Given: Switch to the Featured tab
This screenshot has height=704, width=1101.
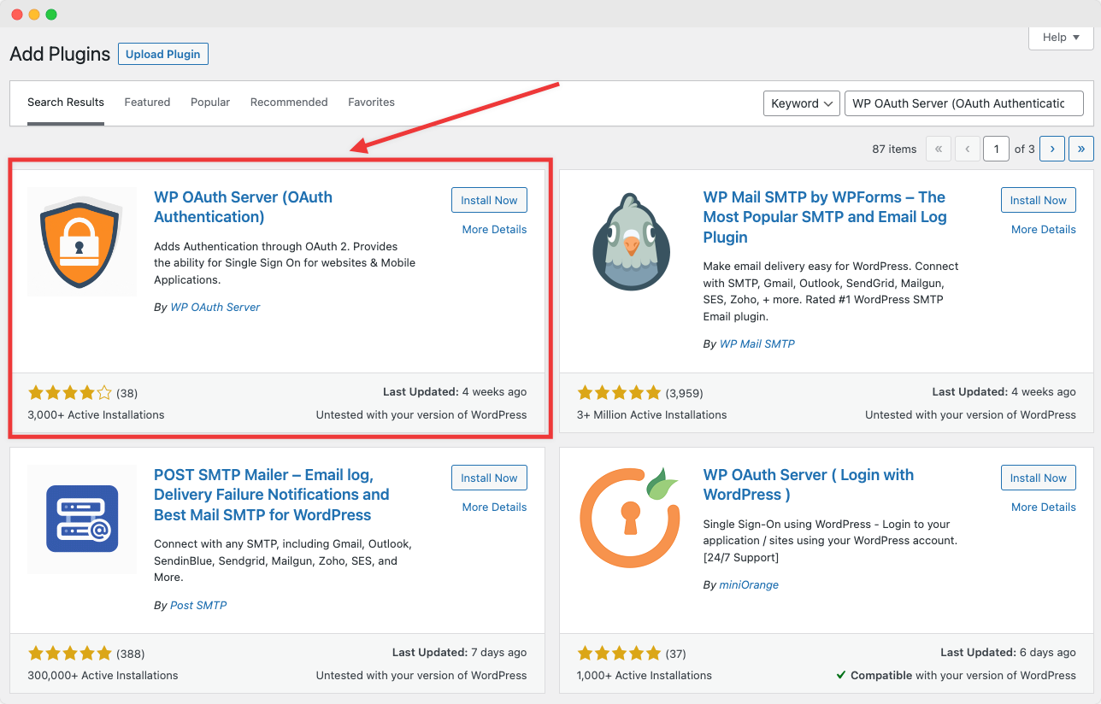Looking at the screenshot, I should point(147,103).
